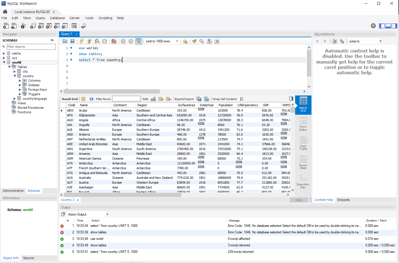Save the script with floppy icon

[x=72, y=41]
